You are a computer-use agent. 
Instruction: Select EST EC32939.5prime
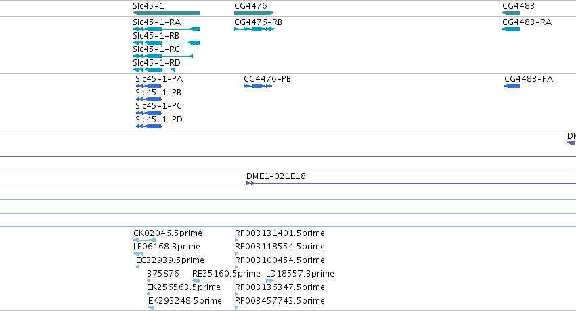pos(138,267)
